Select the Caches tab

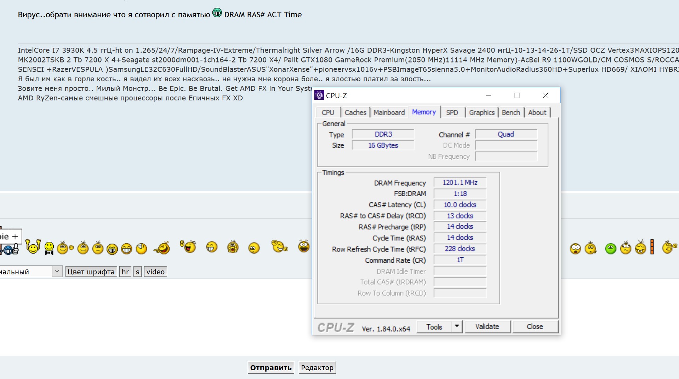coord(355,112)
